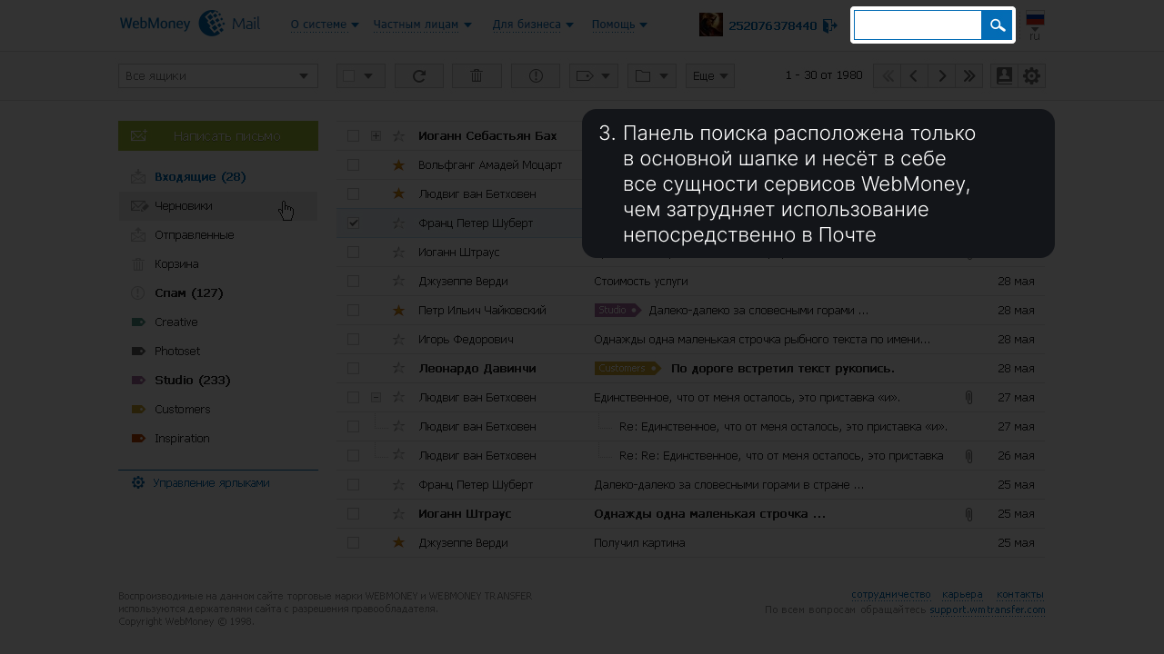The height and width of the screenshot is (654, 1164).
Task: Click the карьера footer link
Action: pyautogui.click(x=963, y=594)
